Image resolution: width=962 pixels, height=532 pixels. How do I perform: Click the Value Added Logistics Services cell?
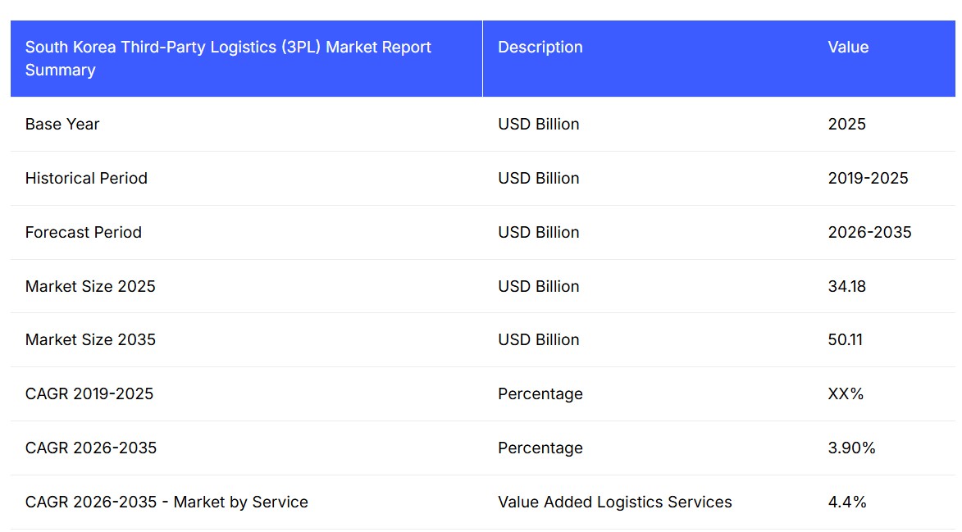click(x=614, y=502)
